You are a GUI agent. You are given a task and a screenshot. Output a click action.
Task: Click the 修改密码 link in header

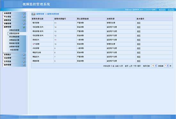[162, 10]
